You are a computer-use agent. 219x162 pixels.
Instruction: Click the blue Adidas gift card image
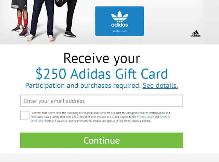click(119, 21)
